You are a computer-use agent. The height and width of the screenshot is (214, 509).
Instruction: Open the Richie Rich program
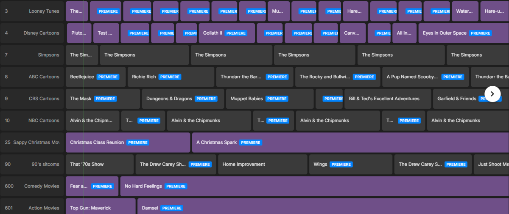pos(171,77)
